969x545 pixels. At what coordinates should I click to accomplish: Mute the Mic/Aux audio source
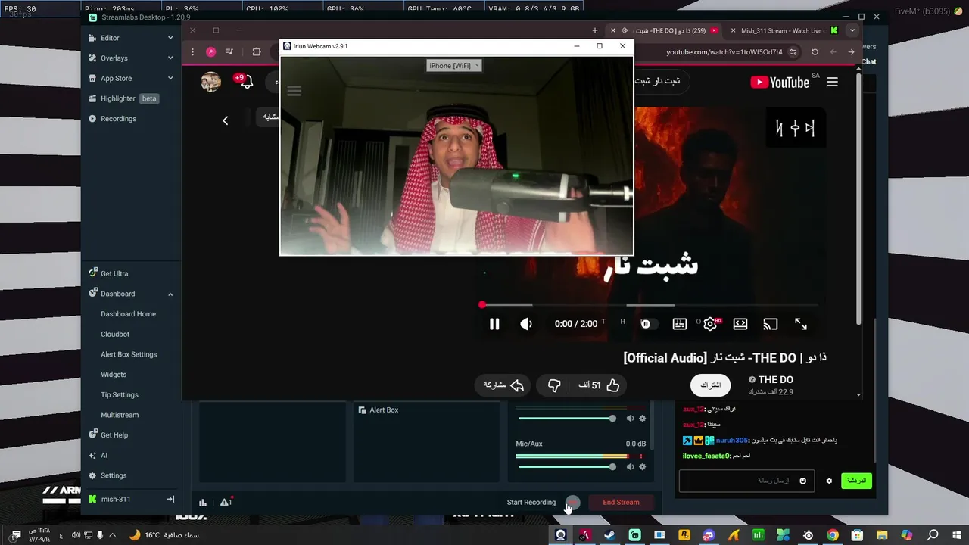coord(631,467)
